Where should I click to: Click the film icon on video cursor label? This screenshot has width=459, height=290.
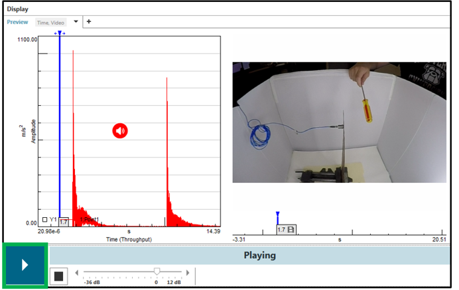point(290,229)
